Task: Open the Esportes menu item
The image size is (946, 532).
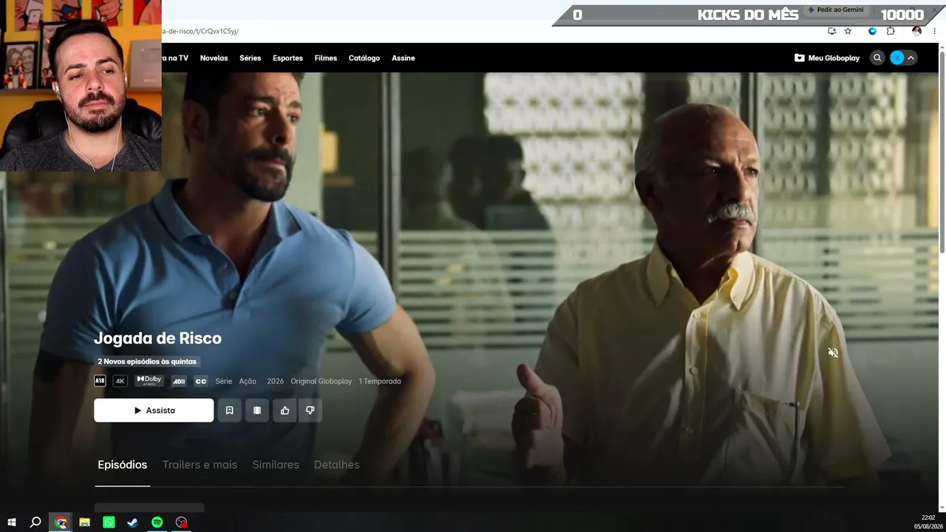Action: 287,58
